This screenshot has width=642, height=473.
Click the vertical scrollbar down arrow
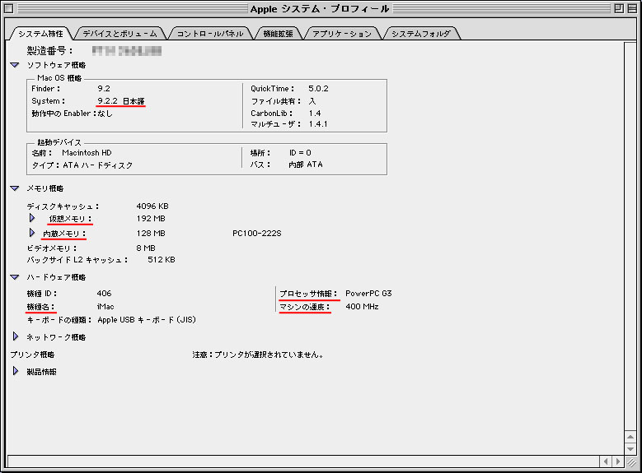coord(630,449)
